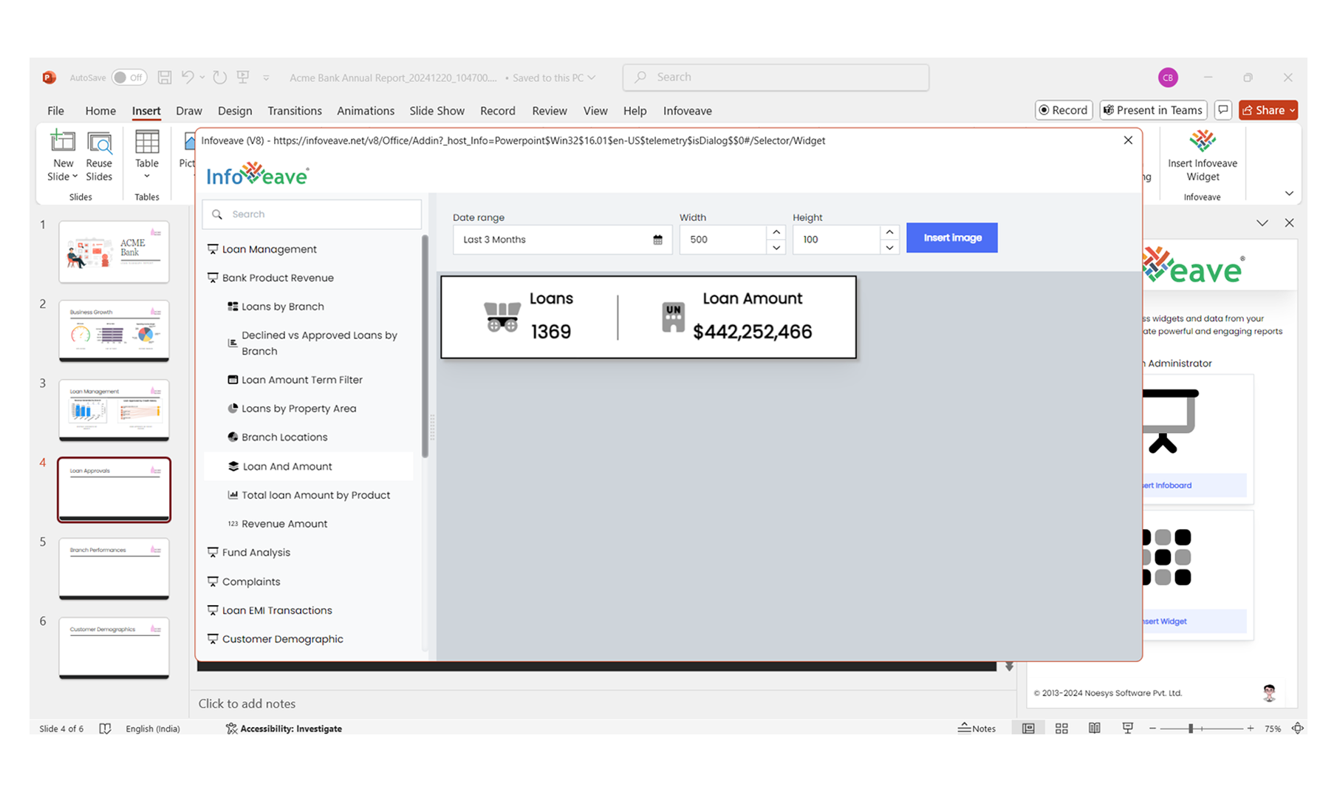This screenshot has height=792, width=1337.
Task: Open the Share dropdown arrow
Action: [x=1292, y=111]
